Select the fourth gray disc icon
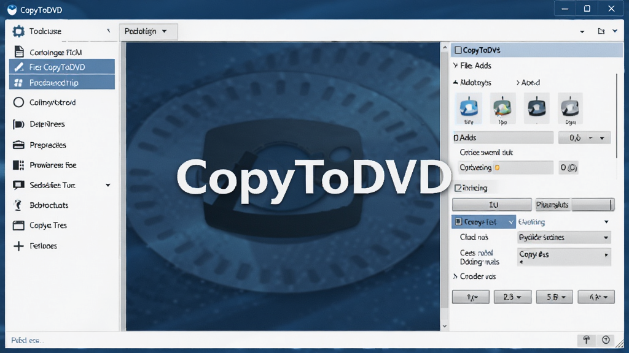The image size is (629, 353). [x=570, y=108]
